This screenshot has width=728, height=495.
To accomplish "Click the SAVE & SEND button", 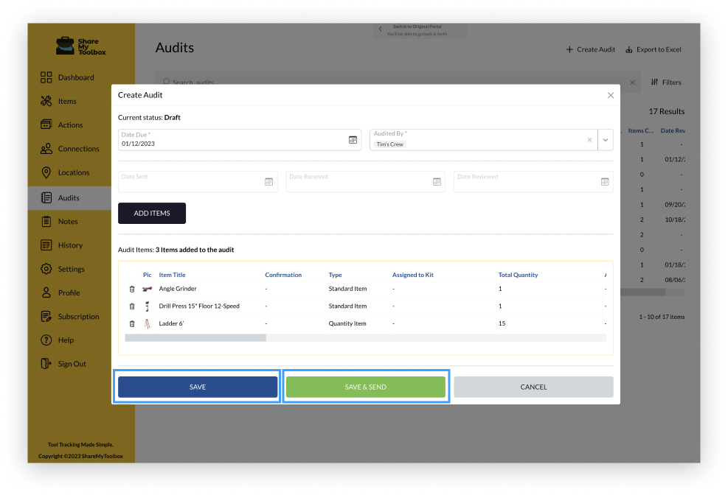I will pyautogui.click(x=365, y=386).
